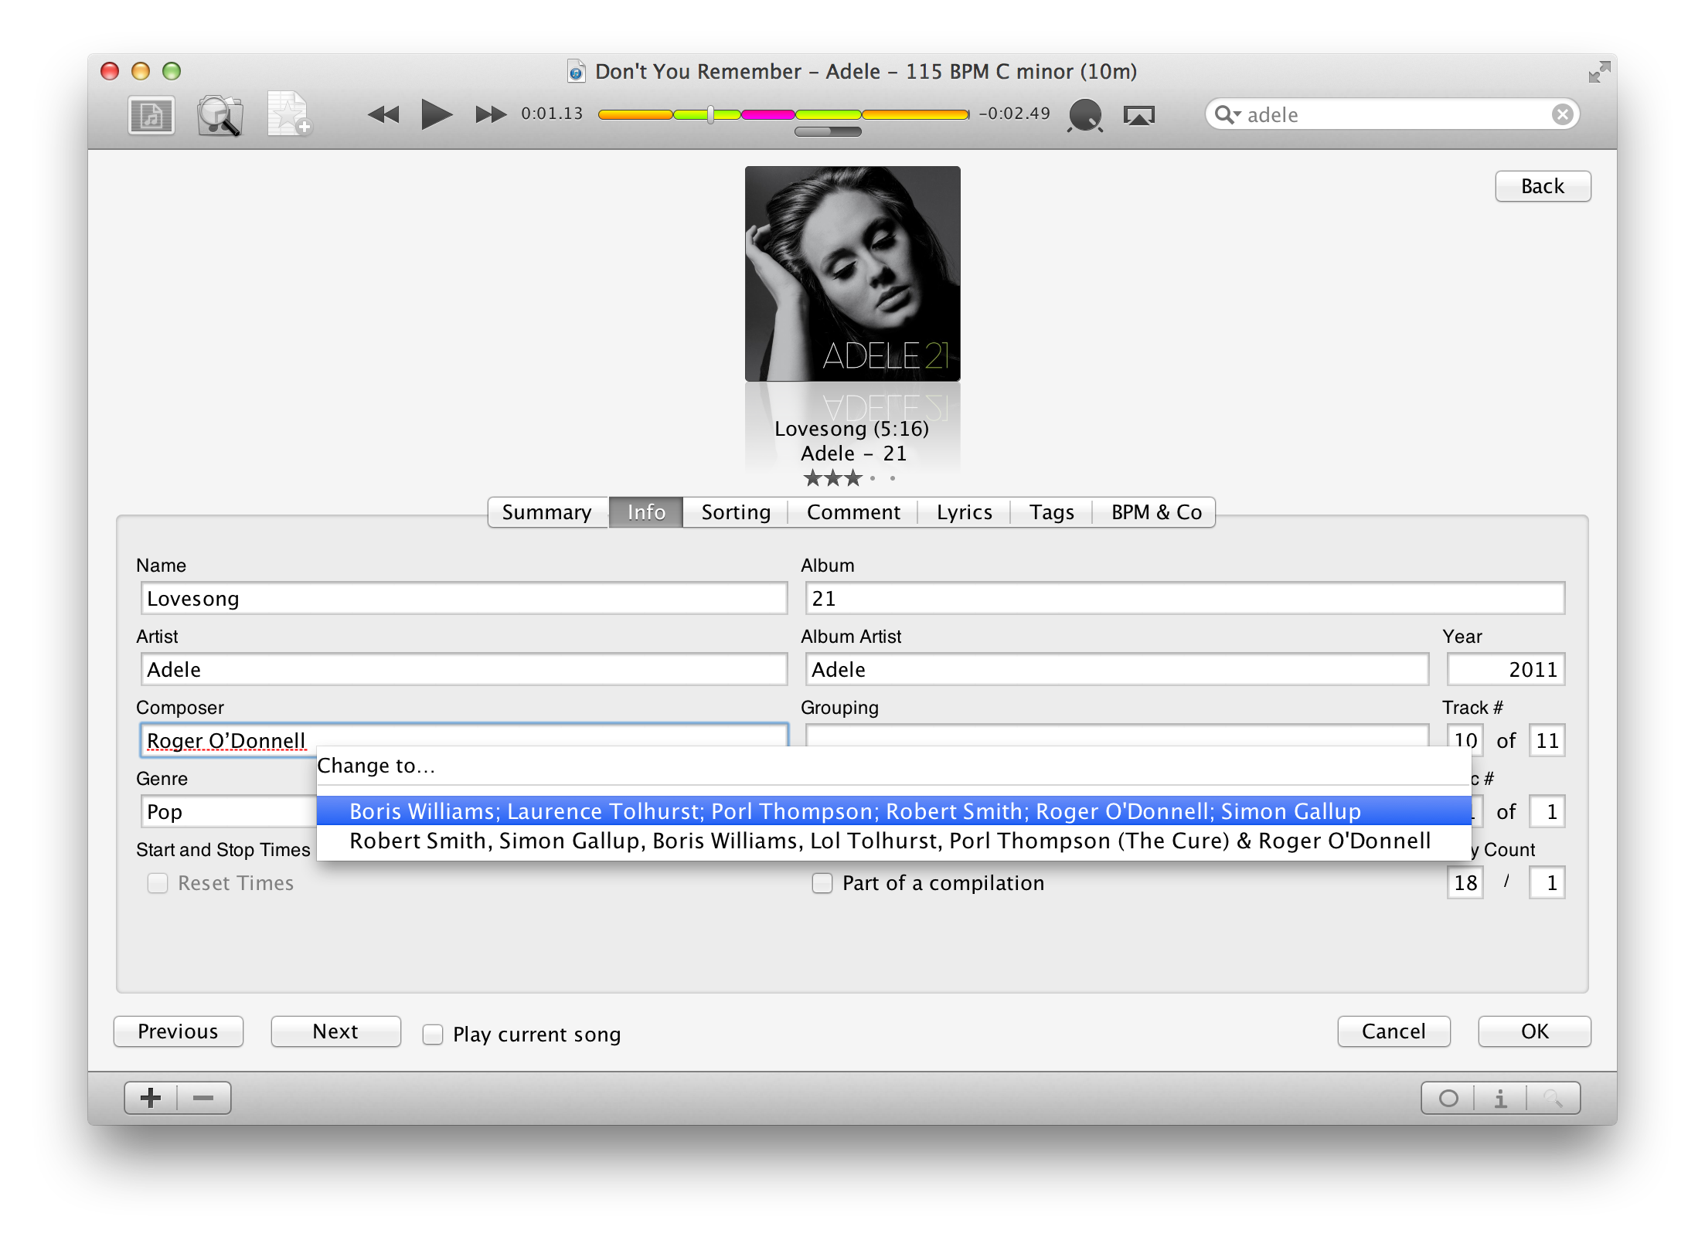Click the magenta segment of the song timeline
This screenshot has height=1247, width=1705.
point(767,115)
